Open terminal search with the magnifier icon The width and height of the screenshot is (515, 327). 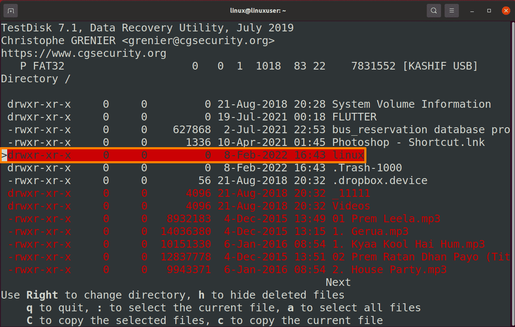point(433,11)
